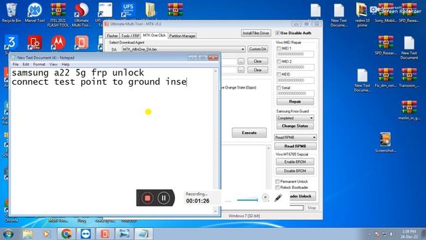Viewport: 426px width, 240px height.
Task: Check the Permanent Unlock option
Action: click(x=278, y=181)
